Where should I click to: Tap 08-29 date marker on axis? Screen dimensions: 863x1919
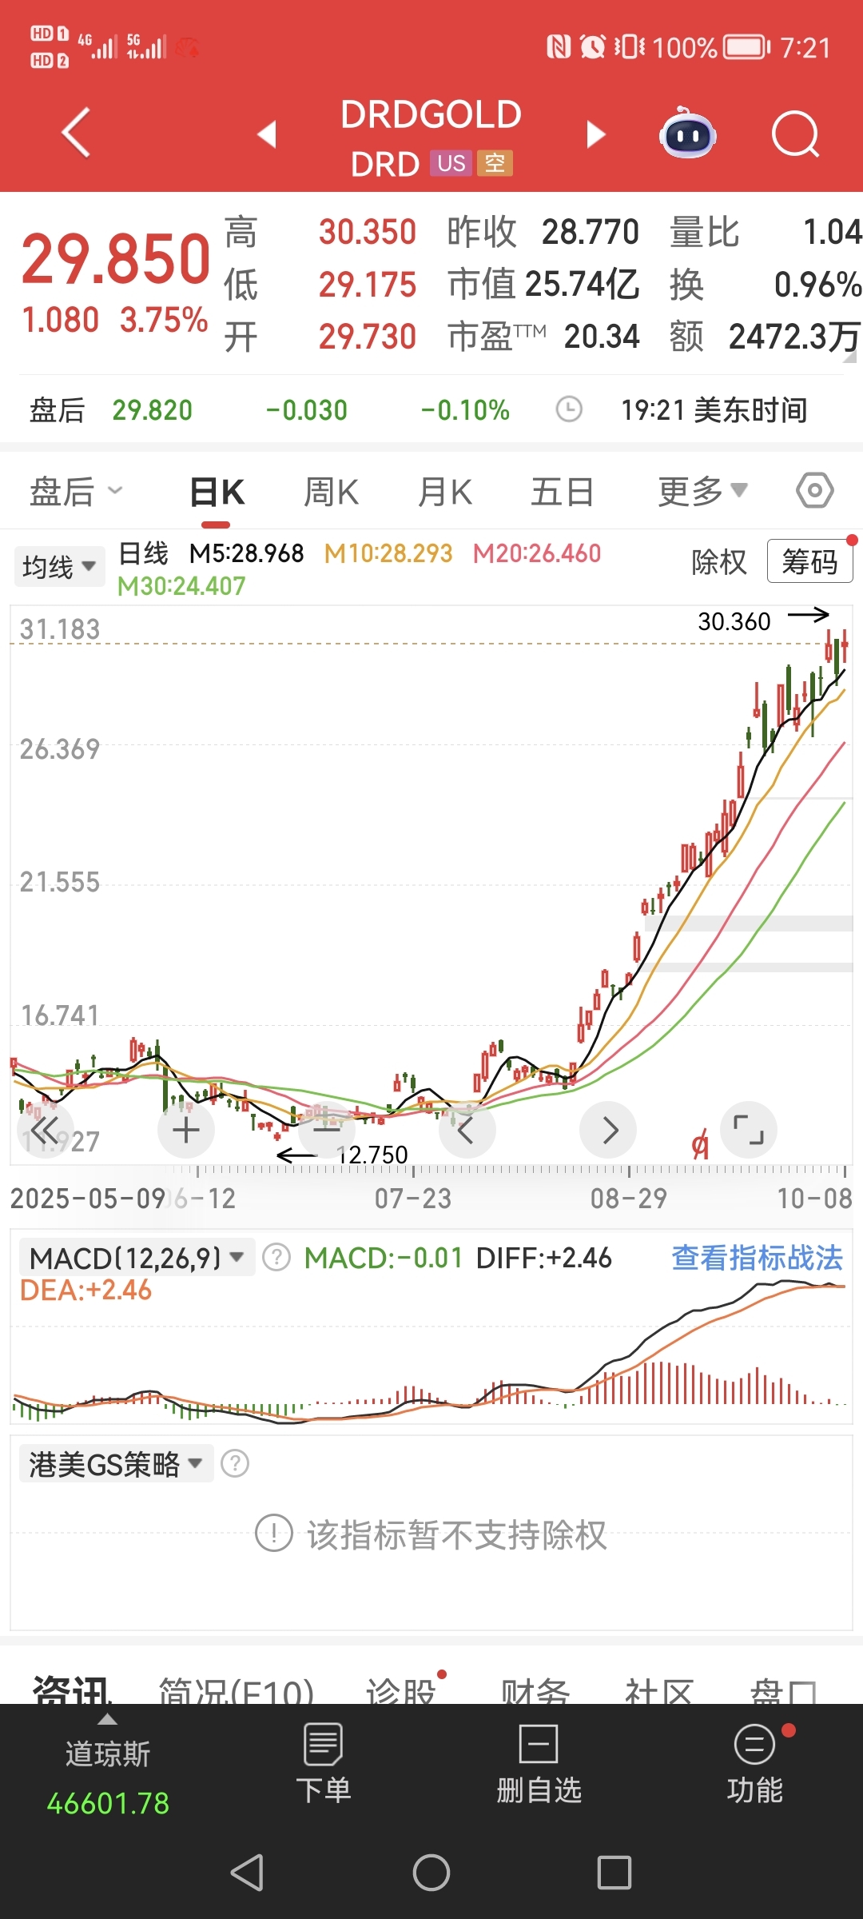click(x=629, y=1199)
